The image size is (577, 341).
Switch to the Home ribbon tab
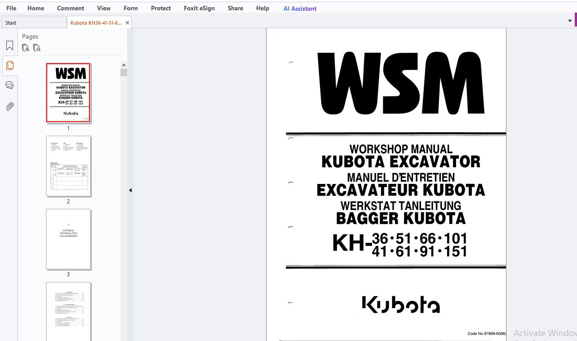[36, 8]
